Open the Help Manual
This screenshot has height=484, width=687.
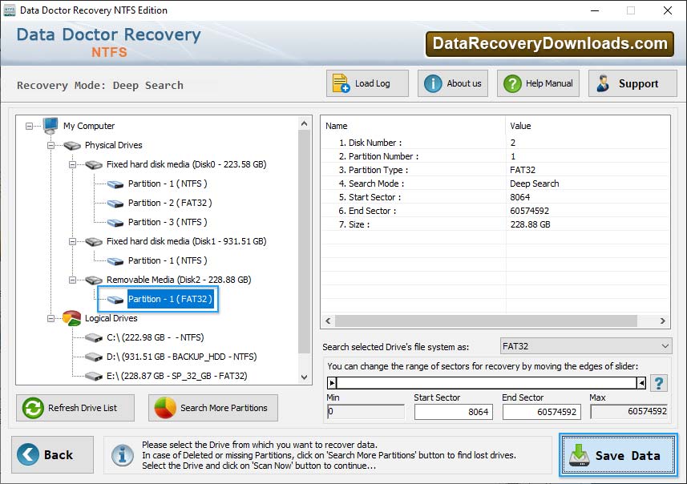(x=538, y=83)
